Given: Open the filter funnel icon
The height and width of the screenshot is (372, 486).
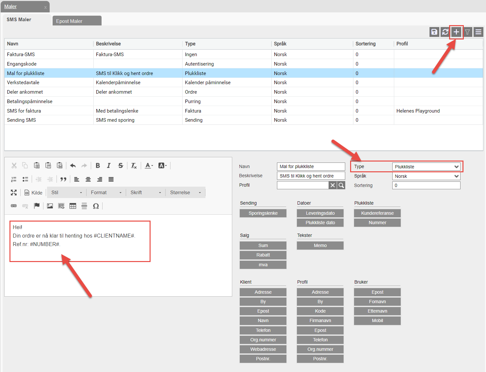Looking at the screenshot, I should point(467,32).
